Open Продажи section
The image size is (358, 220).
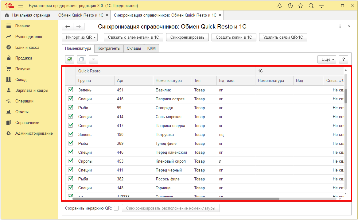point(24,58)
